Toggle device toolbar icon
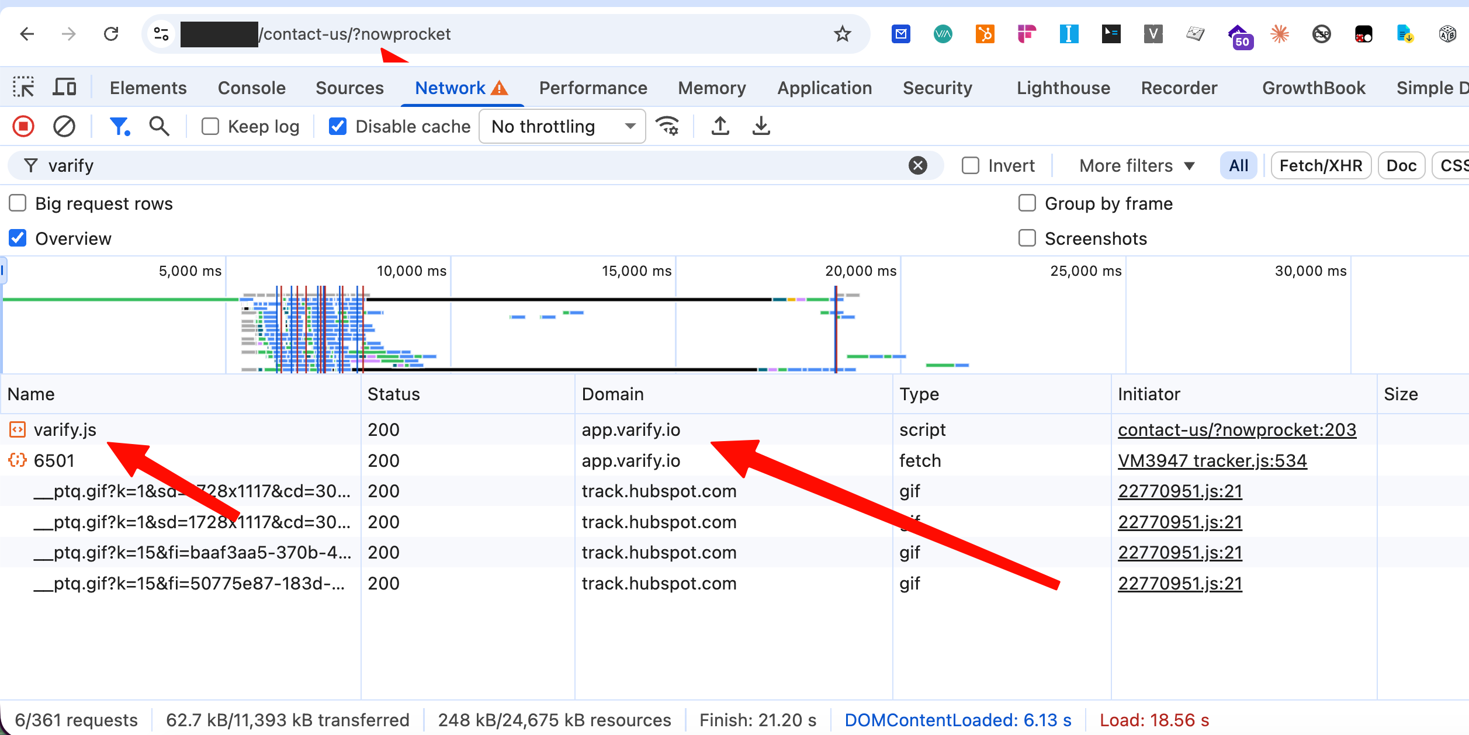 (x=64, y=88)
